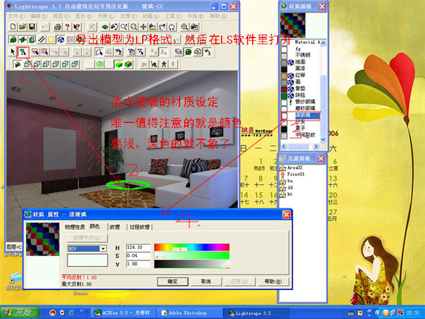Click the 取消 (Cancel) button

point(206,282)
